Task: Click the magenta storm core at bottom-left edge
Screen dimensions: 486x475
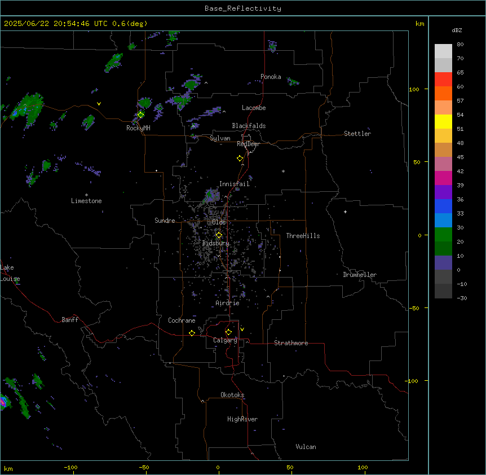Action: pos(2,402)
